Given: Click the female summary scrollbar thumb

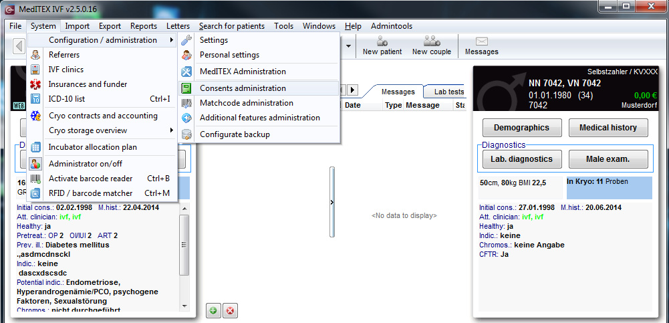Looking at the screenshot, I should (x=184, y=245).
